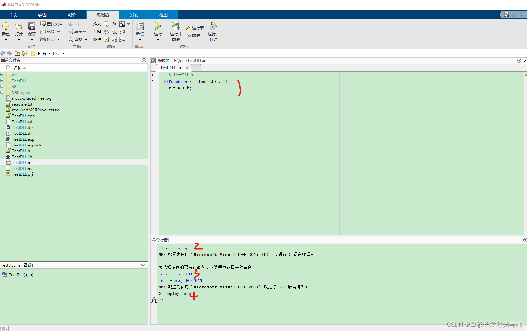Image resolution: width=527 pixels, height=331 pixels.
Task: Click the editor navigate back arrow
Action: click(71, 24)
